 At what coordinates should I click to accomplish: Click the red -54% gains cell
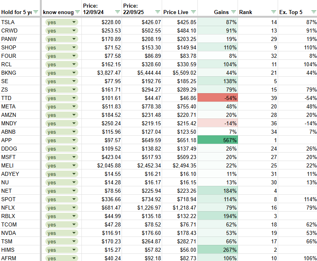[217, 98]
